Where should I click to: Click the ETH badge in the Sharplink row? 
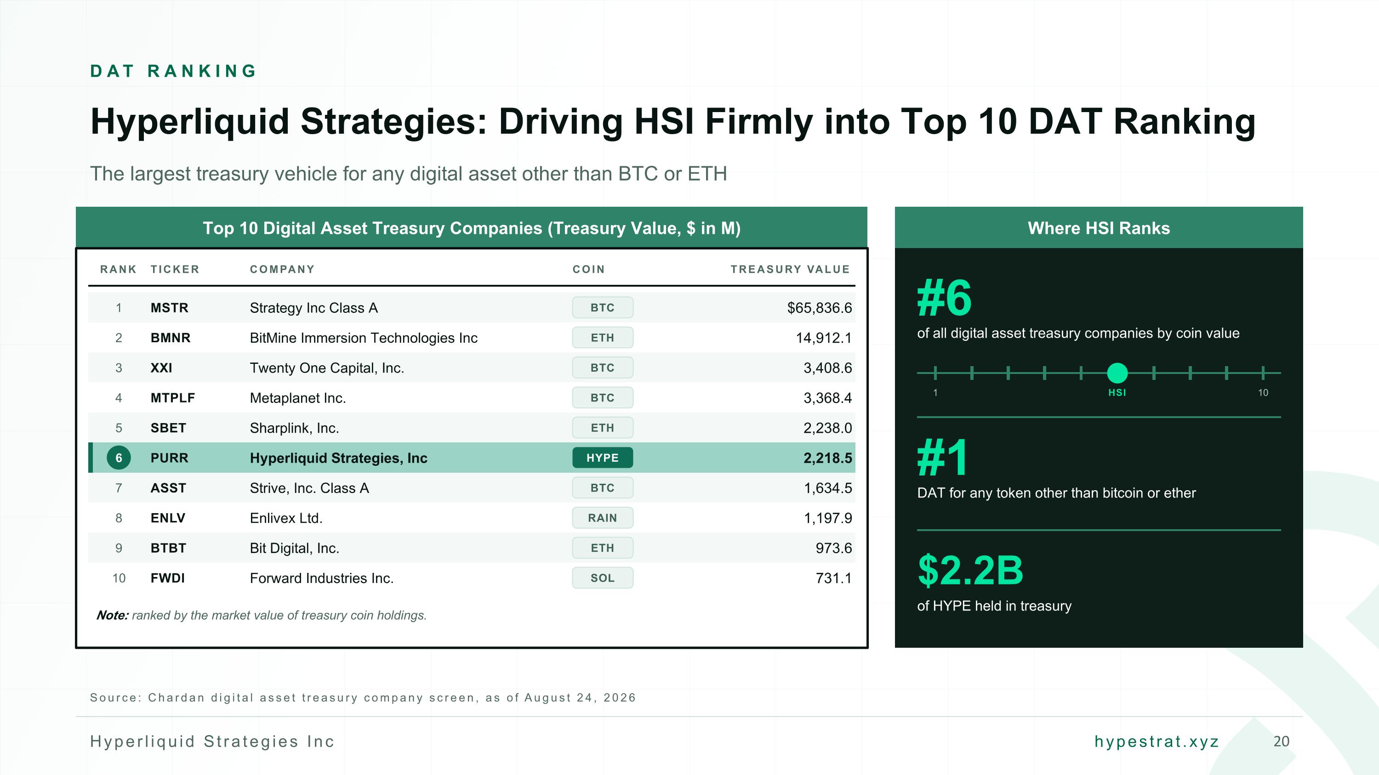click(602, 427)
